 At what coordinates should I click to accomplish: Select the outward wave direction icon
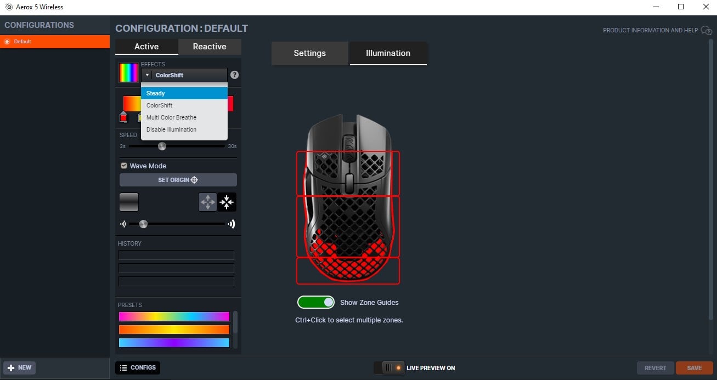pyautogui.click(x=207, y=202)
